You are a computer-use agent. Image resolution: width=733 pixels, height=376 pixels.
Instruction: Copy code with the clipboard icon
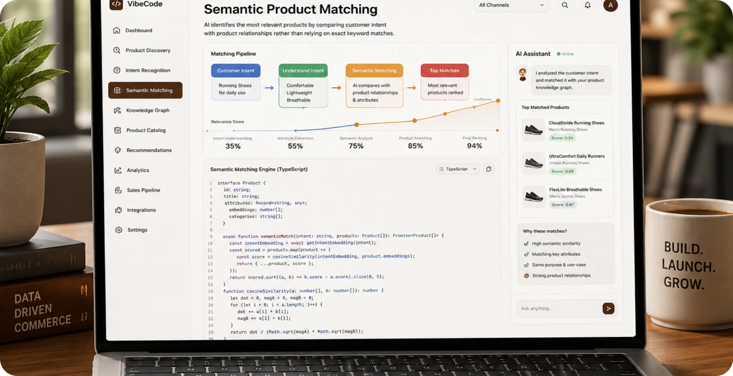pos(489,169)
